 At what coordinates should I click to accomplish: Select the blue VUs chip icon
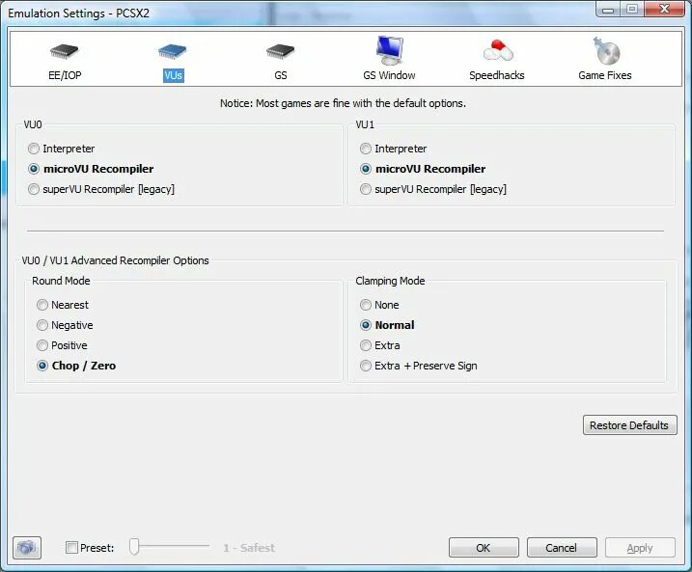(x=173, y=51)
